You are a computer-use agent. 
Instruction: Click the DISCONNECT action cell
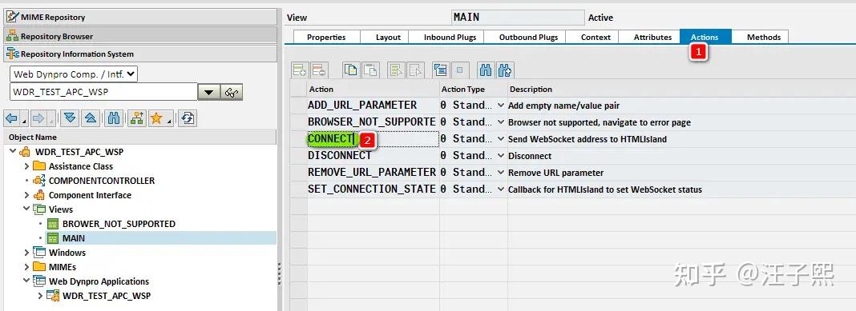(373, 156)
